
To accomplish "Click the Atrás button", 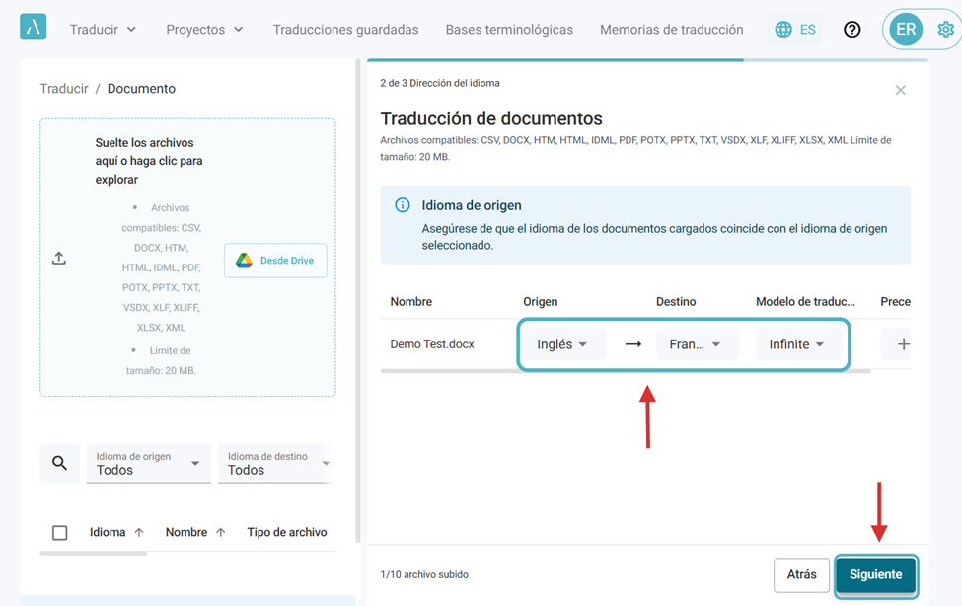I will coord(801,574).
